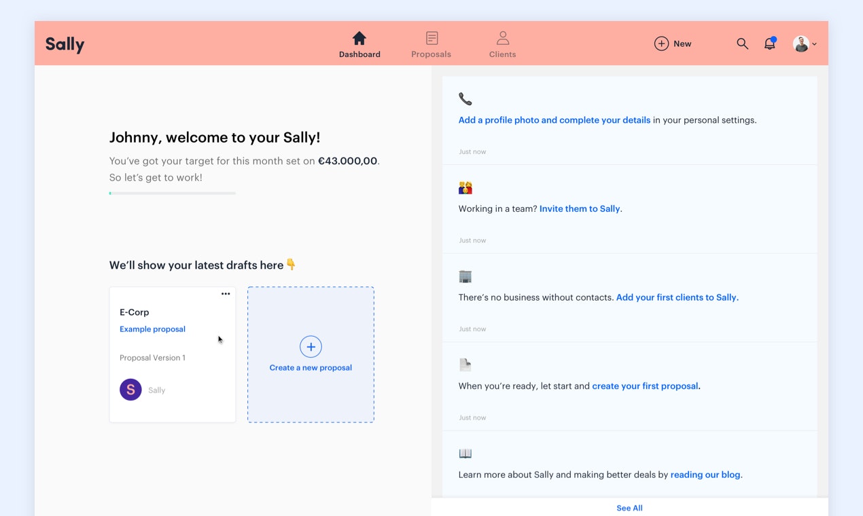Go to the Clients tab
Image resolution: width=863 pixels, height=516 pixels.
(502, 45)
